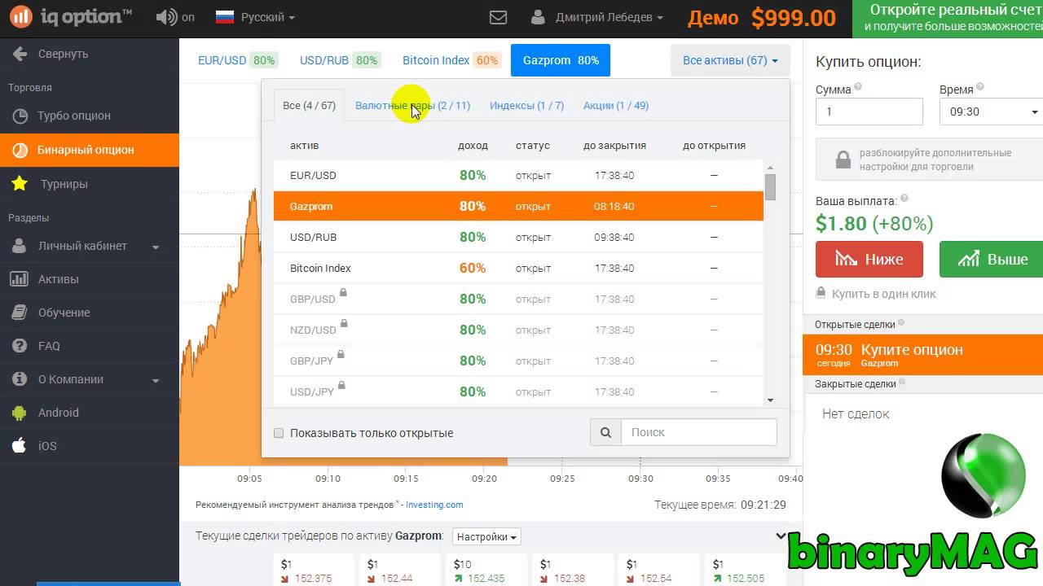Click the help icon next to Открытые сделки
1043x586 pixels.
(x=902, y=323)
